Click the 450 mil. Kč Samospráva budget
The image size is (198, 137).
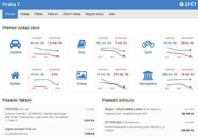click(170, 74)
